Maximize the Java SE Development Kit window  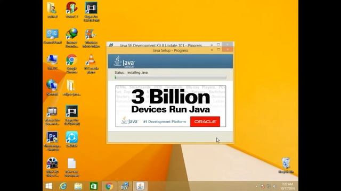(218, 45)
